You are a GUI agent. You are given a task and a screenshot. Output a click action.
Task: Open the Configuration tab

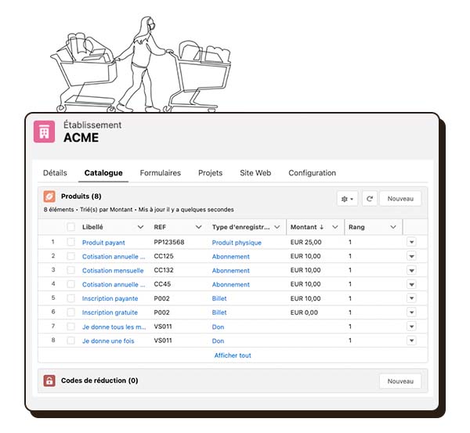click(312, 173)
